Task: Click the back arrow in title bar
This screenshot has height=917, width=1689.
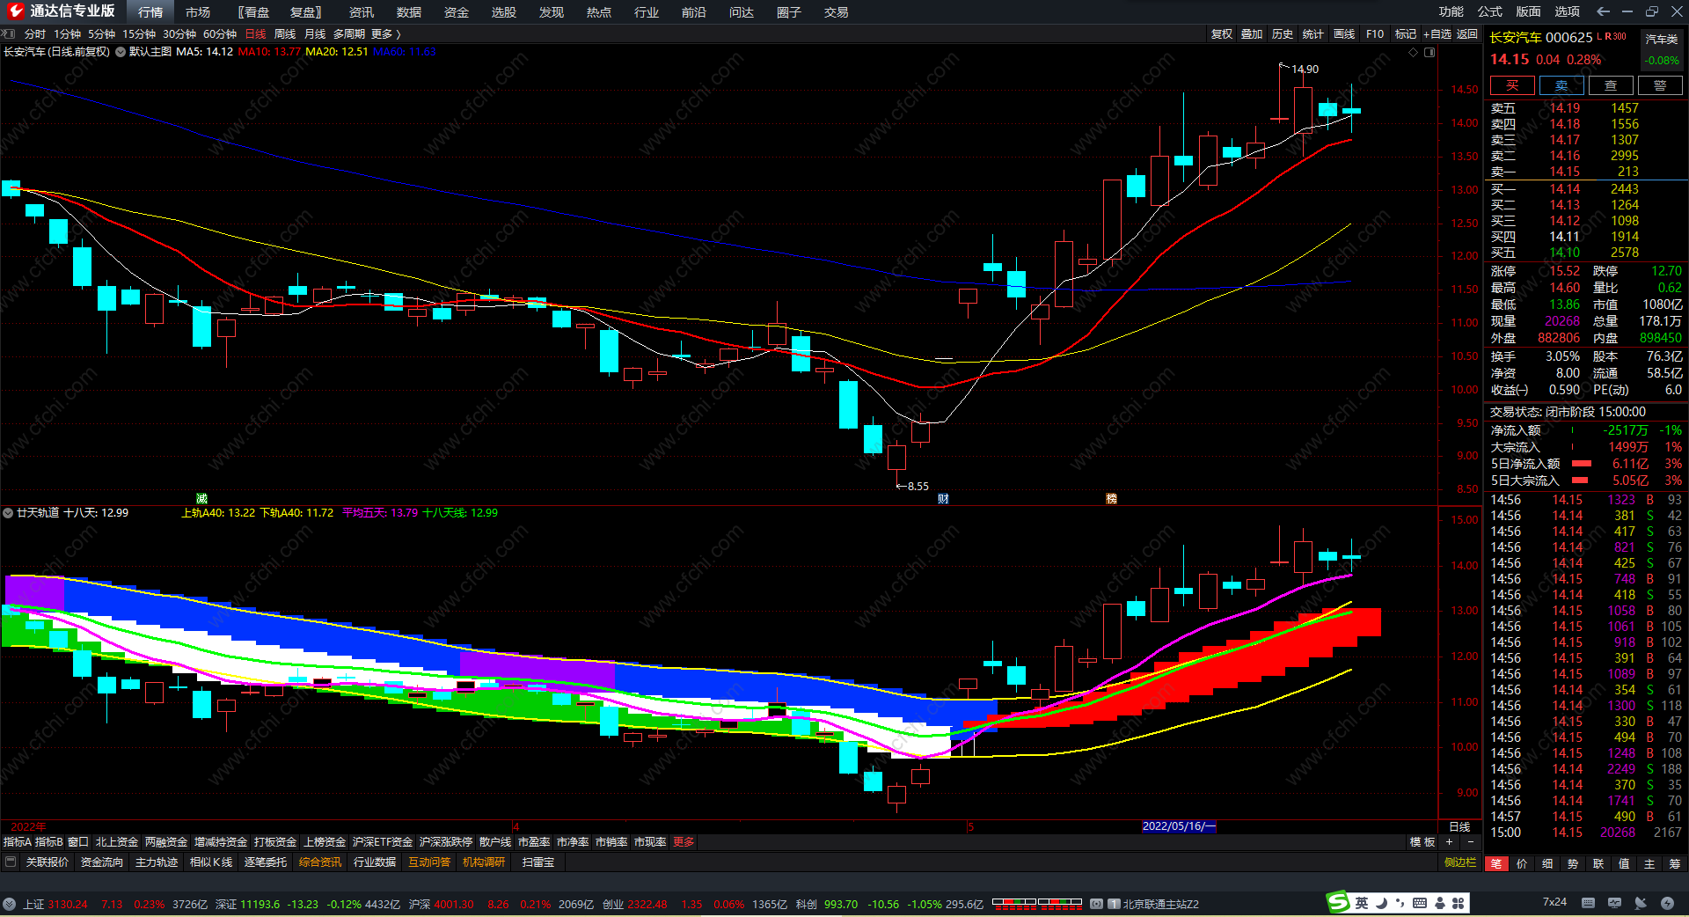Action: 1603,11
